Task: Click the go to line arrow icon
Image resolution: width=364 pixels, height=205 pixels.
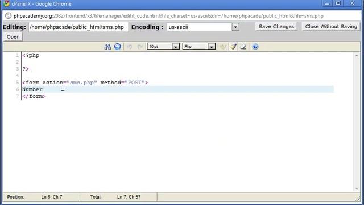Action: (118, 47)
